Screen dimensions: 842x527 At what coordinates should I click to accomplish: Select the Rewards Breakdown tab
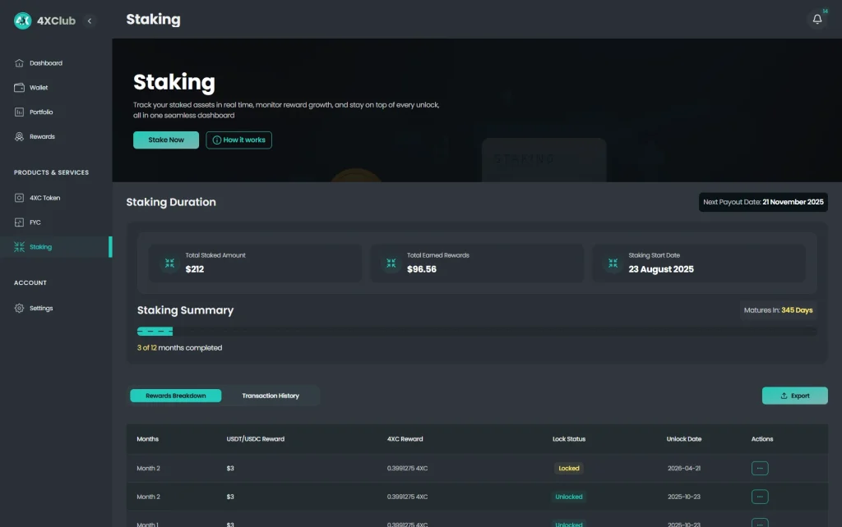tap(176, 396)
